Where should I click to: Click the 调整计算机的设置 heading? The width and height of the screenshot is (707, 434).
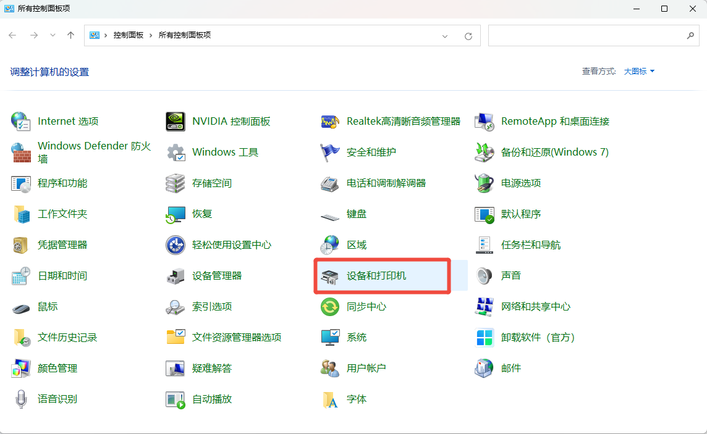[x=49, y=72]
